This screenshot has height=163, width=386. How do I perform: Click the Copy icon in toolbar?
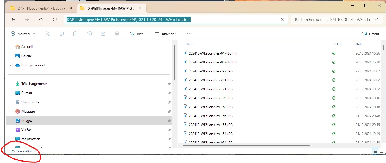[62, 34]
